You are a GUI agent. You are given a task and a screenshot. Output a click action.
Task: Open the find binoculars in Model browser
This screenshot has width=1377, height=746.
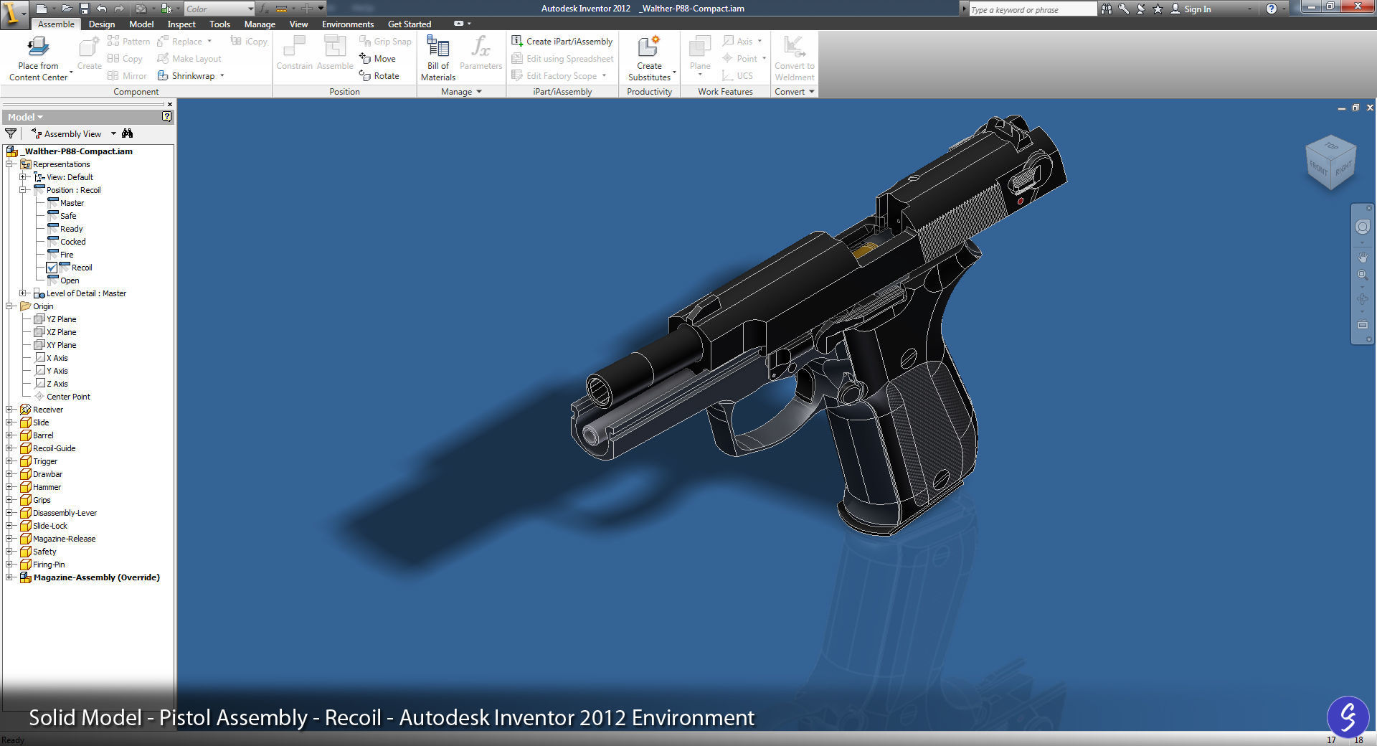128,133
